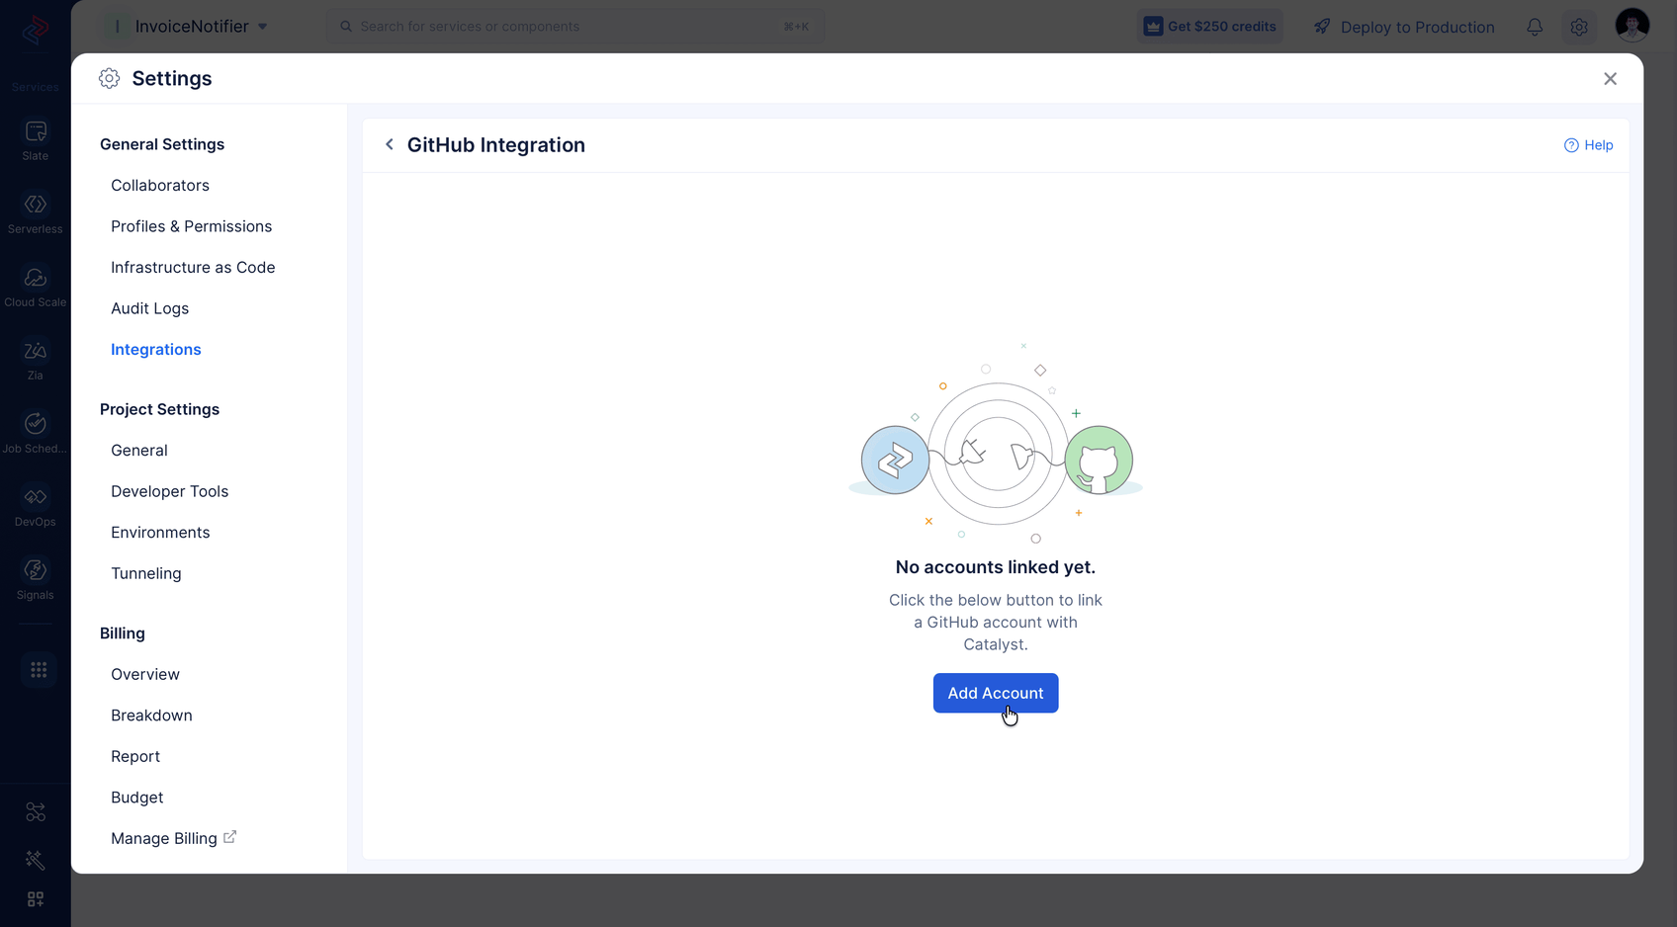Open Developer Tools settings

coord(169,491)
